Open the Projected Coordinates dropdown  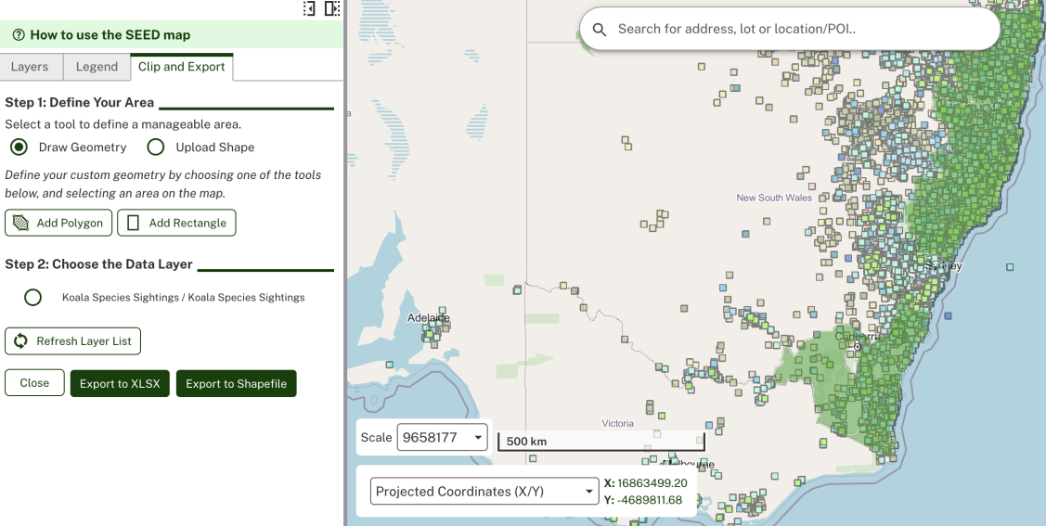(484, 492)
